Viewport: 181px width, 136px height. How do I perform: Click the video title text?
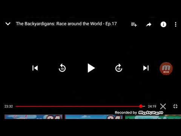[66, 24]
